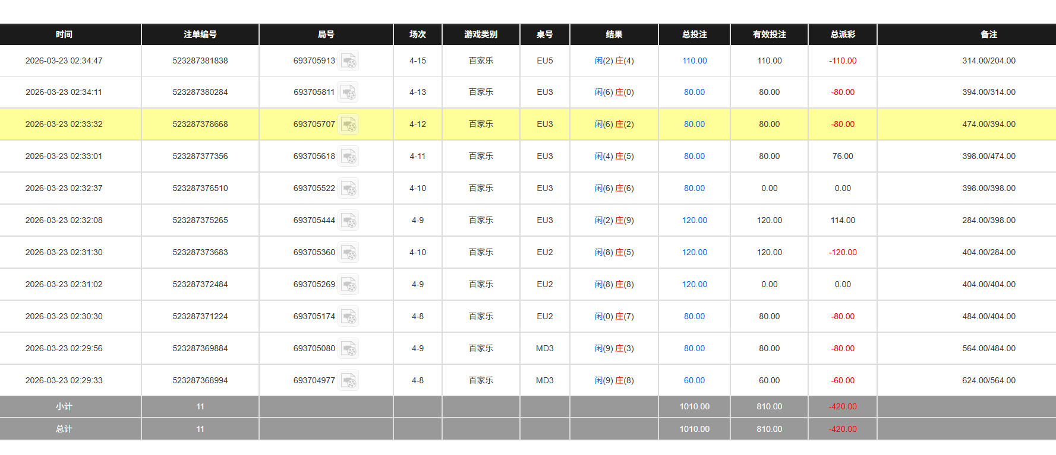This screenshot has width=1056, height=455.
Task: Click timestamp 2026-03-23 02:33:32
Action: 64,124
